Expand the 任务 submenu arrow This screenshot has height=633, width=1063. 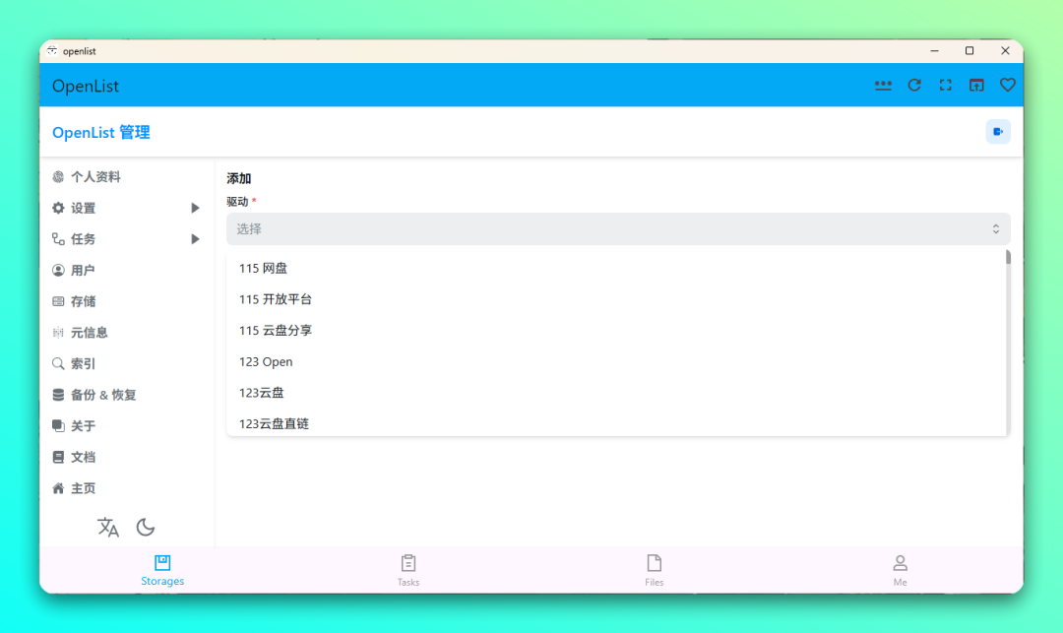[195, 239]
